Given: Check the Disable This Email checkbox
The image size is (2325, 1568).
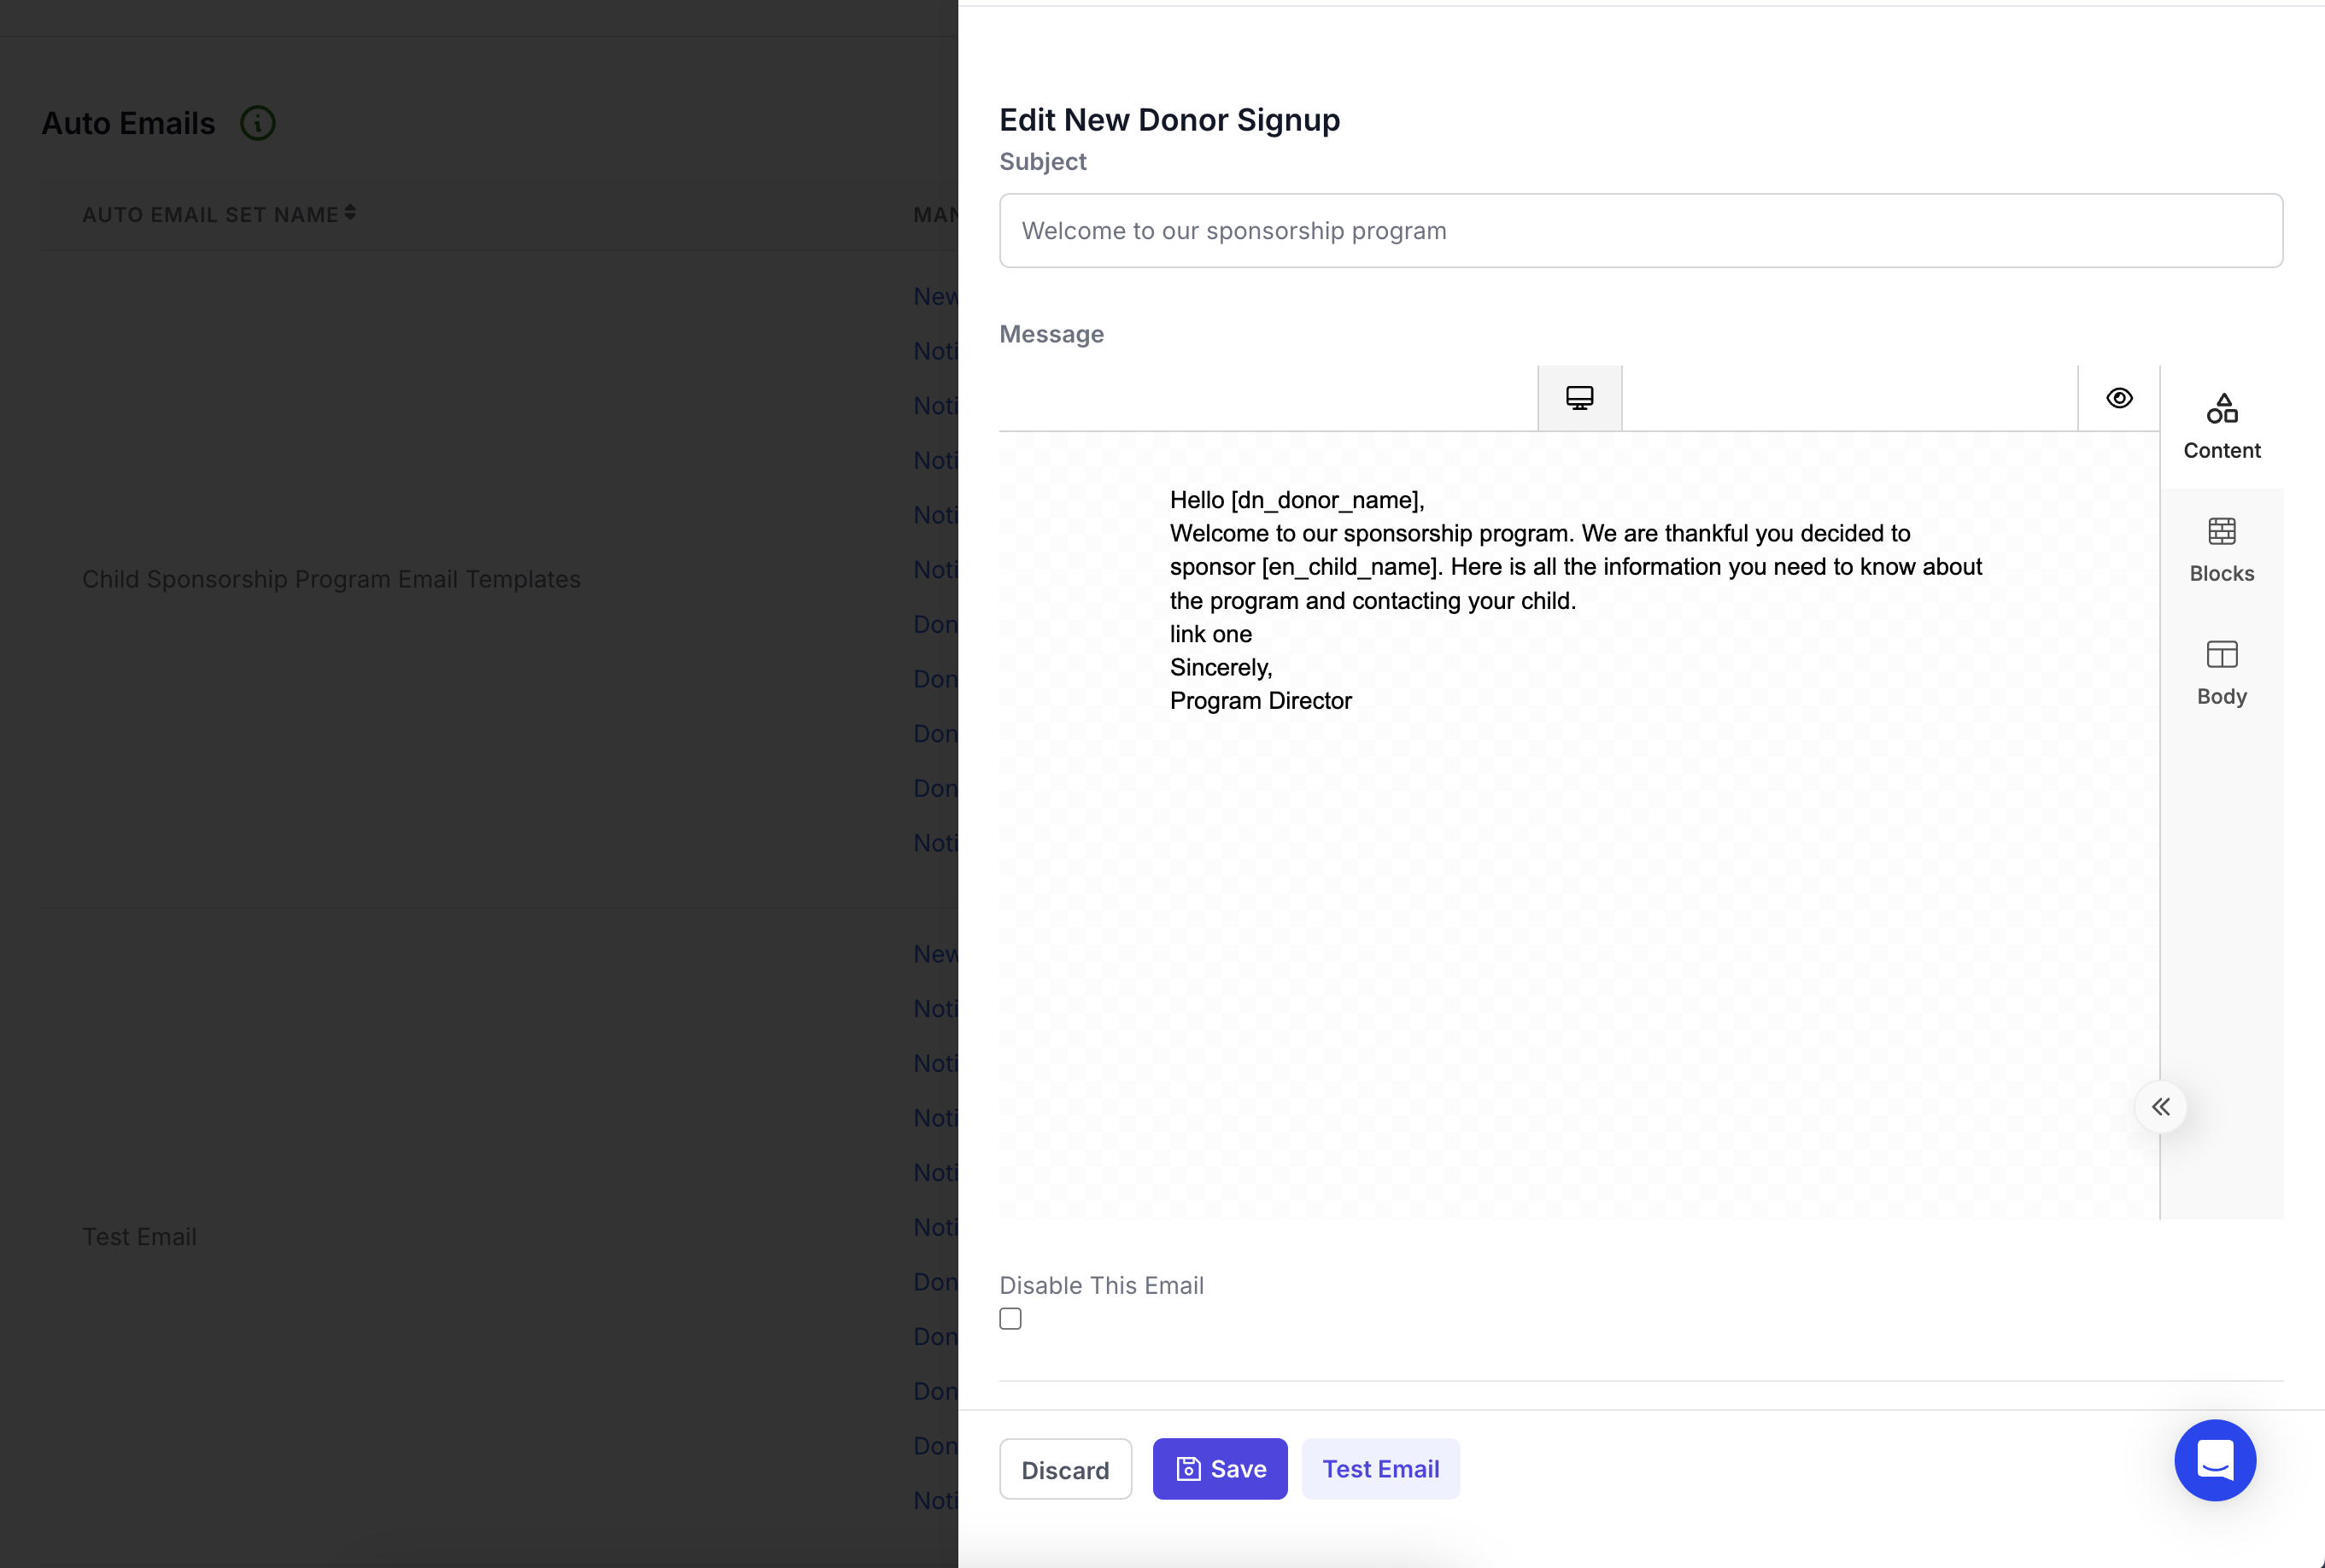Looking at the screenshot, I should (1010, 1318).
